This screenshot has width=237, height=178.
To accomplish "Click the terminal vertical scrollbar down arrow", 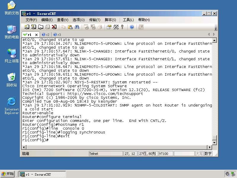I will [x=214, y=142].
